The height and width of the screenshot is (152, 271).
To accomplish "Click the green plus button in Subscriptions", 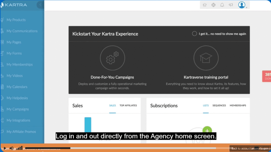I will point(207,131).
